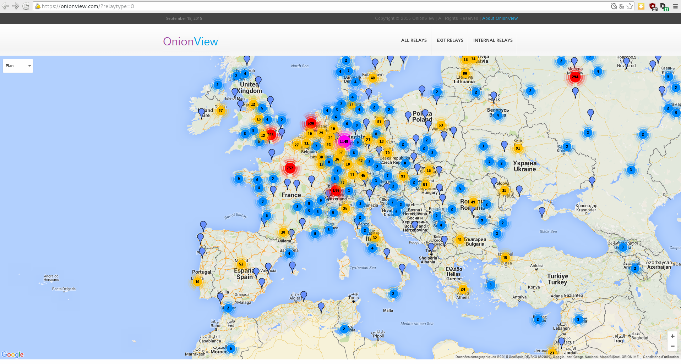Click the date September 18, 2015
This screenshot has height=364, width=681.
pyautogui.click(x=184, y=18)
